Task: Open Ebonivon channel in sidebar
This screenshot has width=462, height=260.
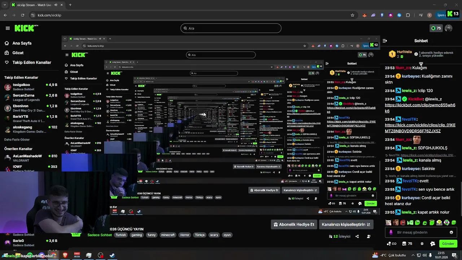Action: pos(31,108)
